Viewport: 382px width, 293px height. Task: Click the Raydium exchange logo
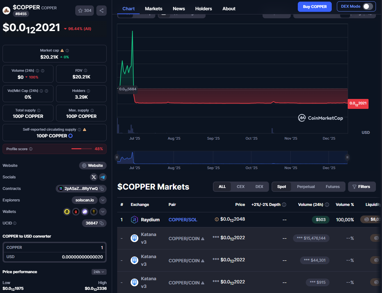pyautogui.click(x=134, y=220)
